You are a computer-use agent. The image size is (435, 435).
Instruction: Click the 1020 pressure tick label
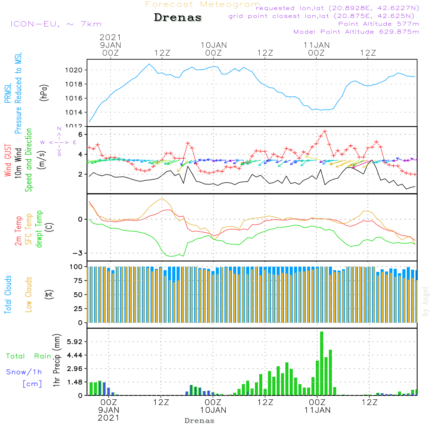click(74, 70)
